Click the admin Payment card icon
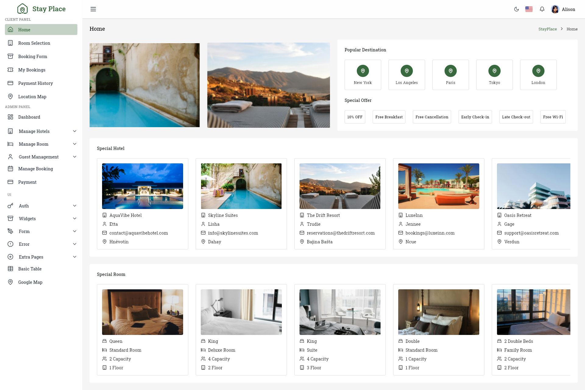The width and height of the screenshot is (585, 390). click(10, 182)
